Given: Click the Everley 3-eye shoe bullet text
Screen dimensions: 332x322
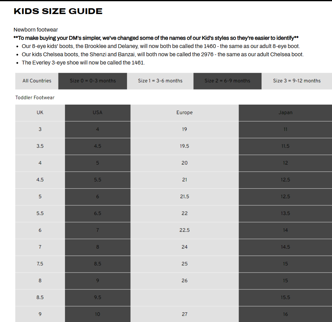Looking at the screenshot, I should point(83,63).
